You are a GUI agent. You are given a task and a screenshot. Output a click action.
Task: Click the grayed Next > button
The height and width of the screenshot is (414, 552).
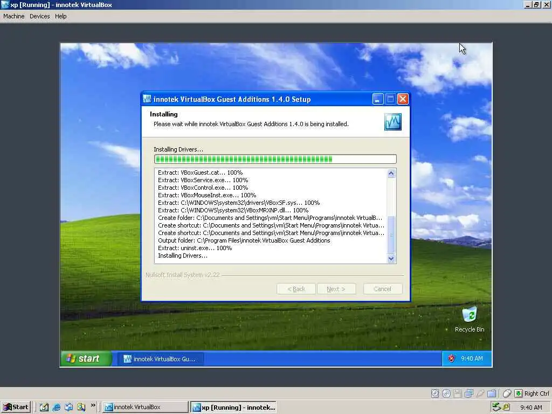click(x=336, y=289)
